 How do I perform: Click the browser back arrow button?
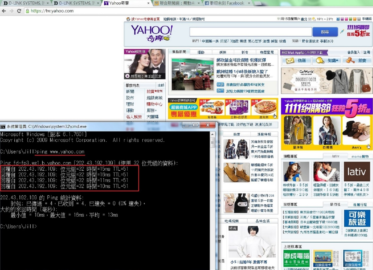[4, 11]
